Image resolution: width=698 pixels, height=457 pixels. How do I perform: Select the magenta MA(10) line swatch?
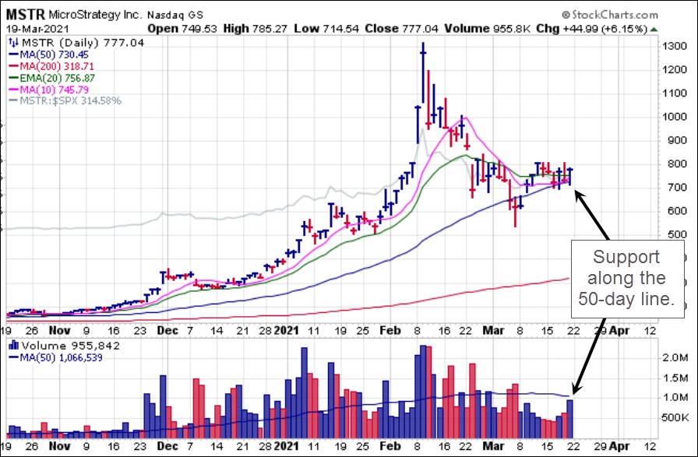[x=14, y=90]
